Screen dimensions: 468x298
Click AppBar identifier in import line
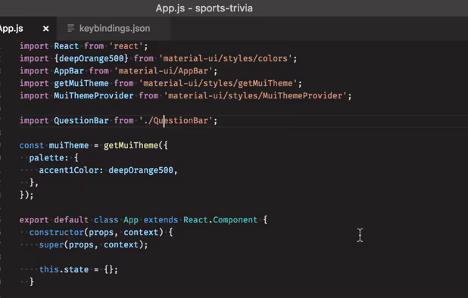coord(69,71)
